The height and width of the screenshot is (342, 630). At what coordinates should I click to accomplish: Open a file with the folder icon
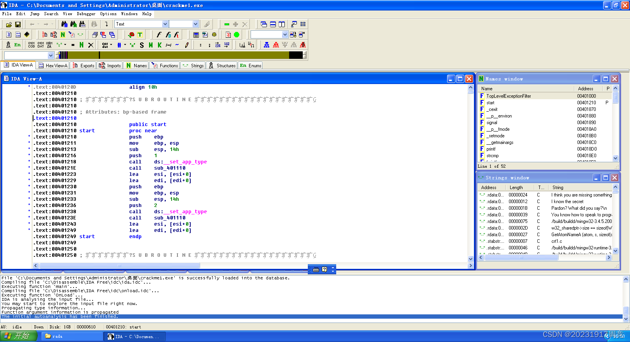(x=9, y=24)
